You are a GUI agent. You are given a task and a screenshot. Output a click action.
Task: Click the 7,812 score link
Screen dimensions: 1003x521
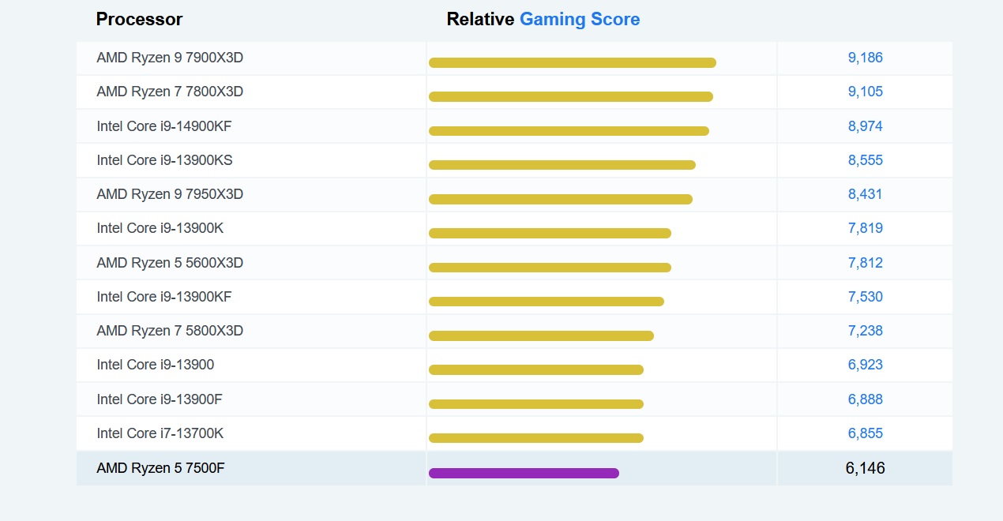click(x=866, y=263)
